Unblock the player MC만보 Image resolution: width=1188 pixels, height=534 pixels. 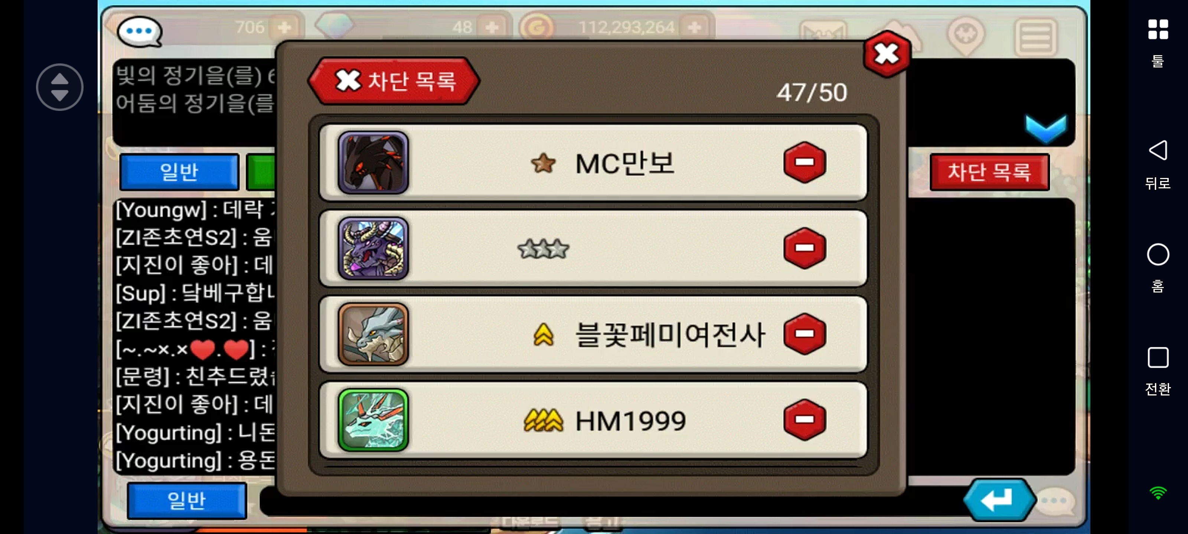(804, 162)
